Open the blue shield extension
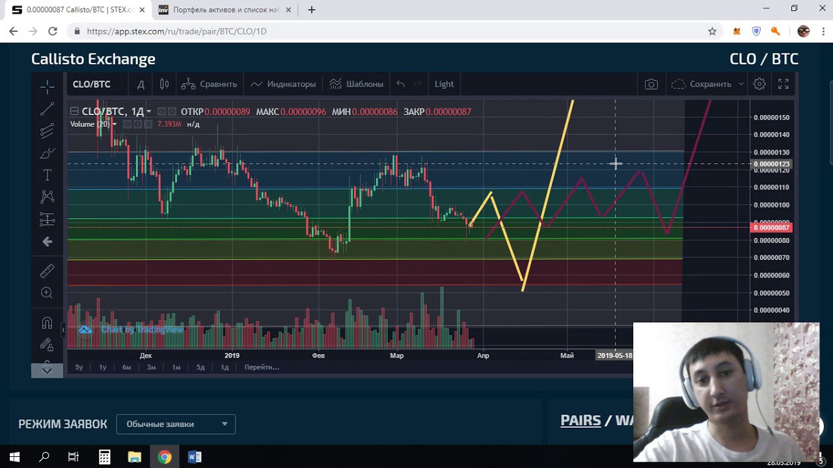The image size is (833, 468). 756,31
